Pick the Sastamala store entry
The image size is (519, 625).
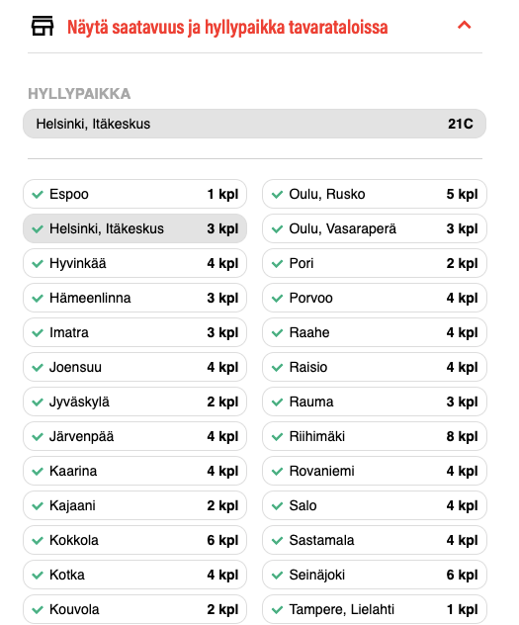coord(375,540)
